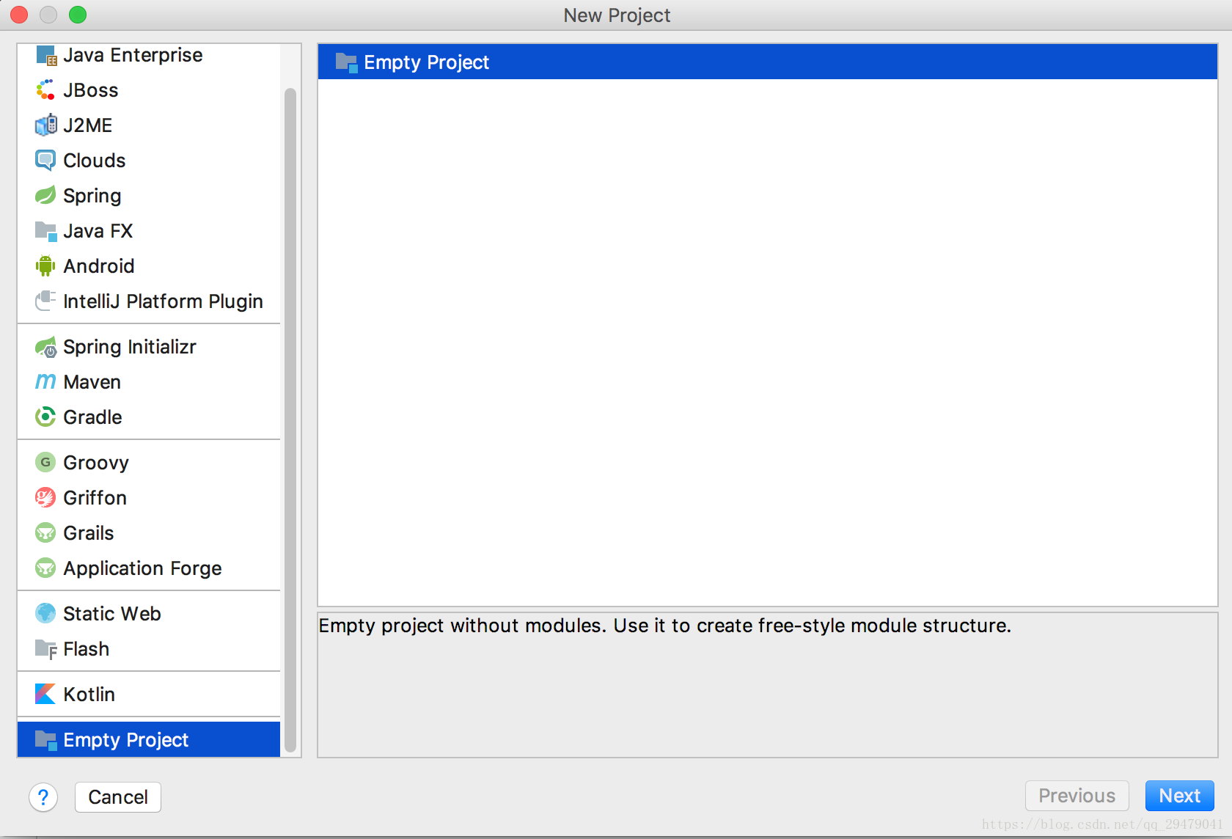This screenshot has width=1232, height=839.
Task: Click the Spring Initializr icon
Action: tap(45, 347)
